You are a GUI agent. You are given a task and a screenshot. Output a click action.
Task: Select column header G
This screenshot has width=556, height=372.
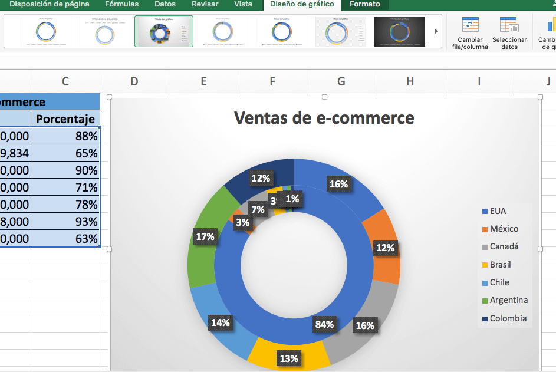tap(341, 81)
